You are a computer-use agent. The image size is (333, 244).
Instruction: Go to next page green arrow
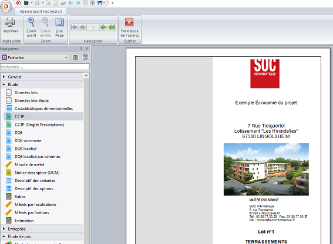click(x=103, y=27)
